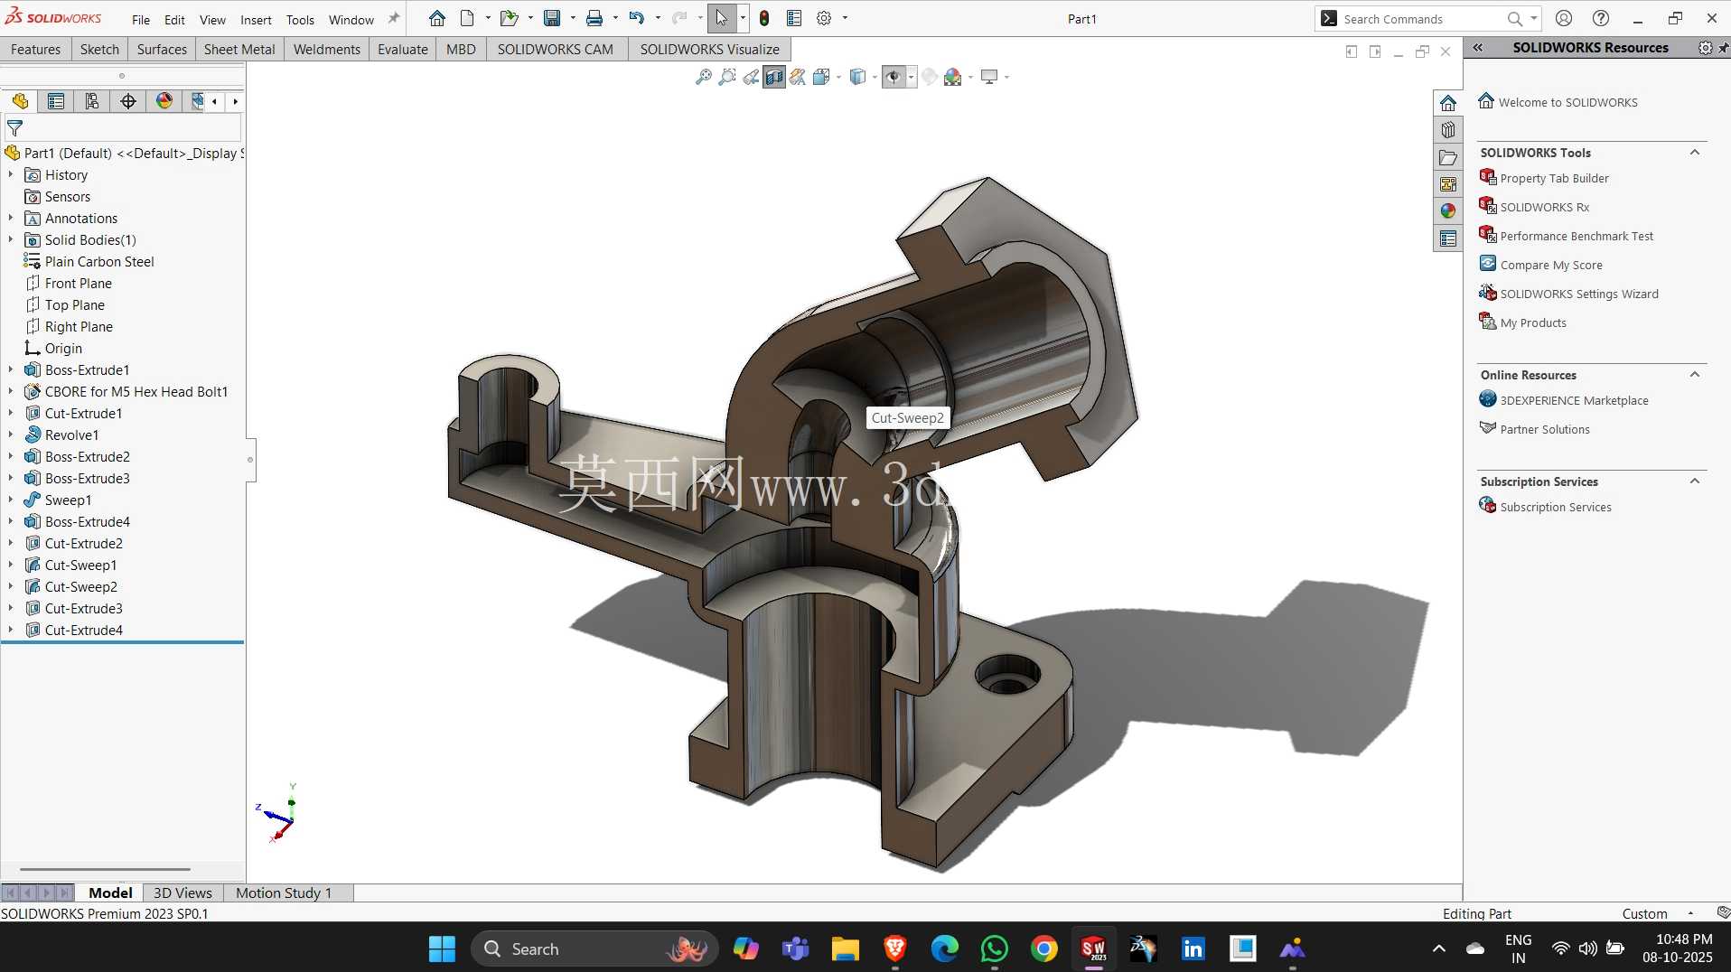
Task: Expand the Cut-Sweep2 feature node
Action: (x=11, y=586)
